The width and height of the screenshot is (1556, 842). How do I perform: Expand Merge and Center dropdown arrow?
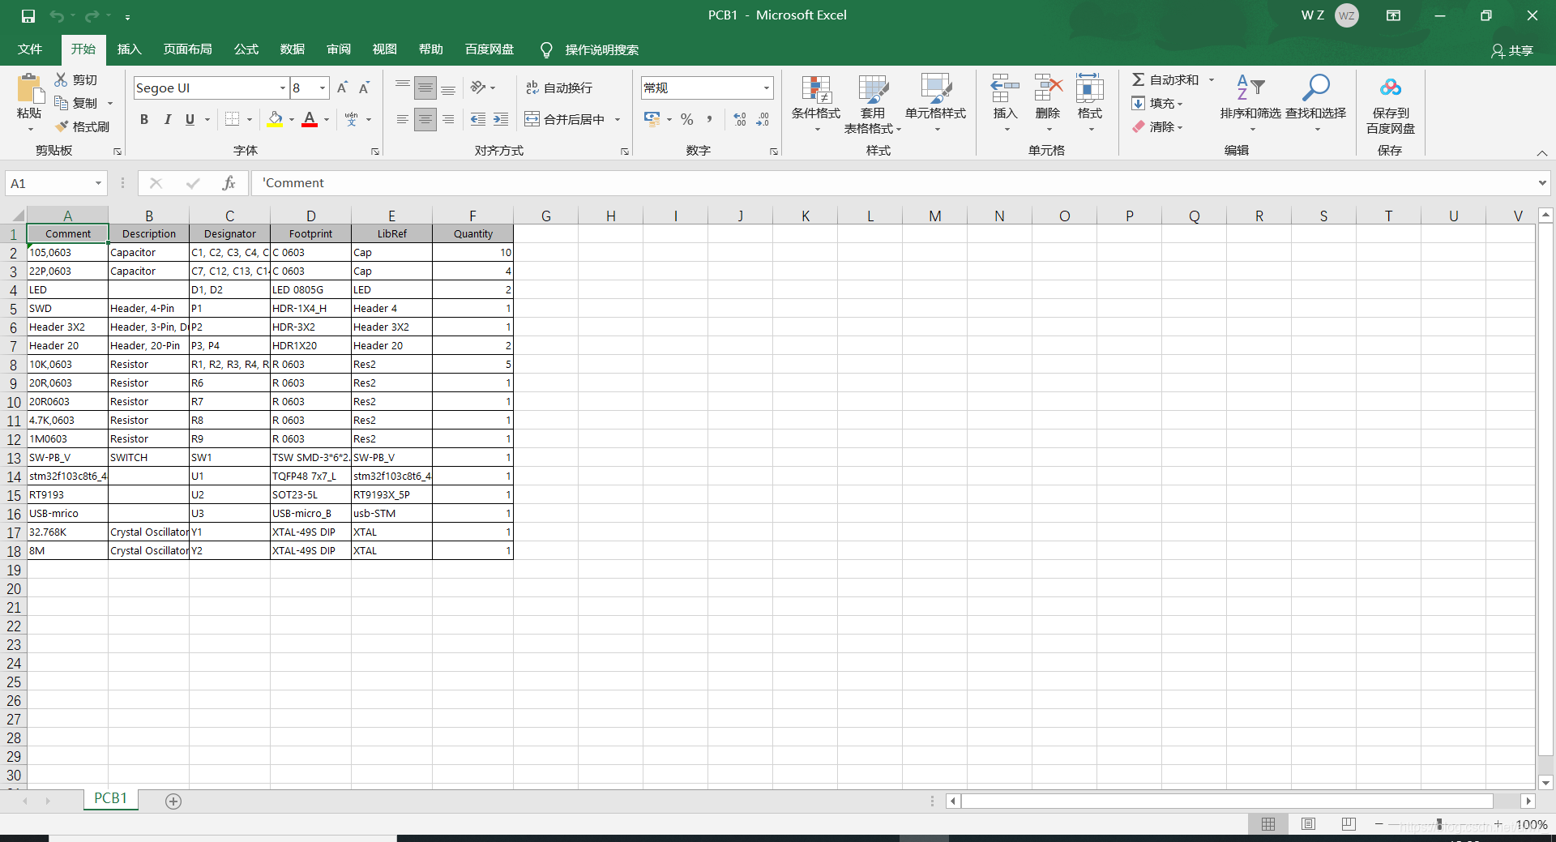[618, 119]
